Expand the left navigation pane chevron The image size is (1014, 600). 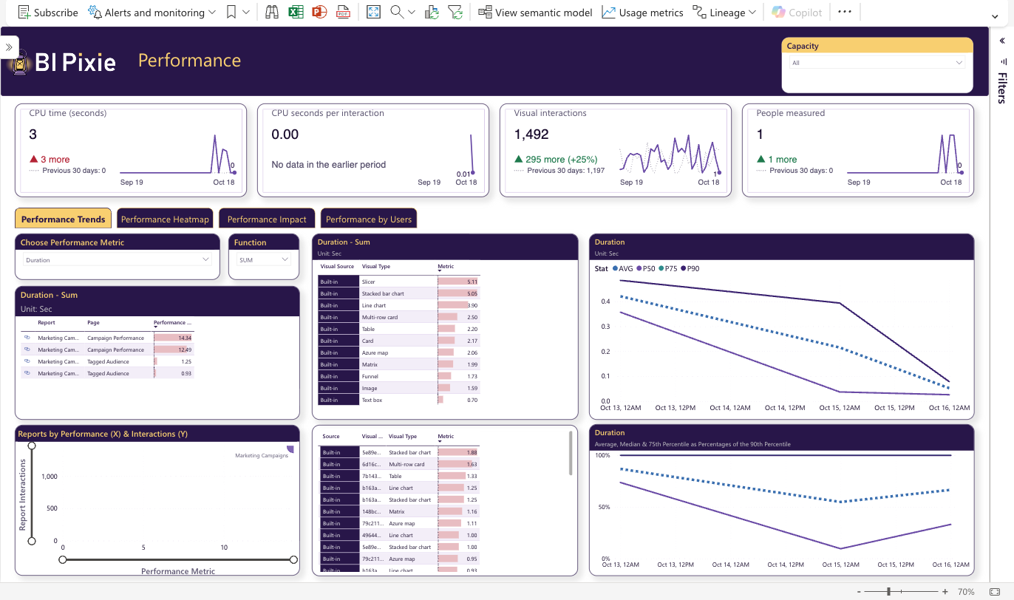9,47
